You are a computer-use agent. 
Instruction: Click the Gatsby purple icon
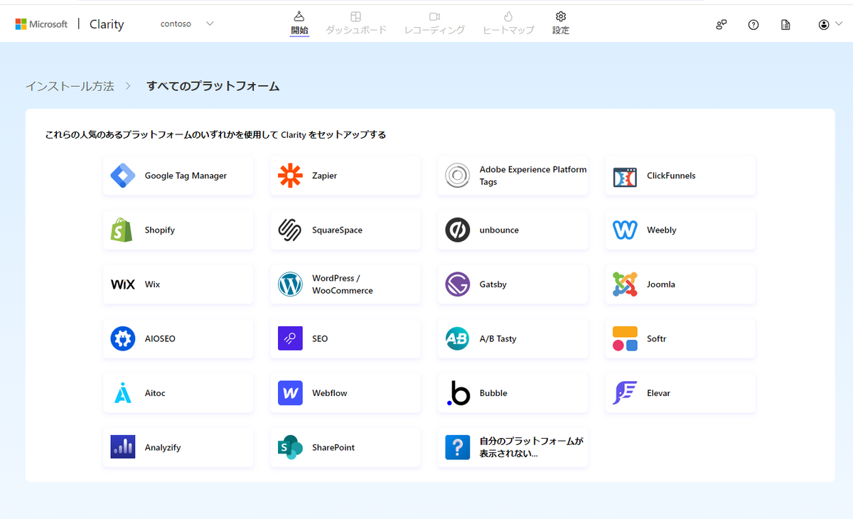pyautogui.click(x=457, y=284)
